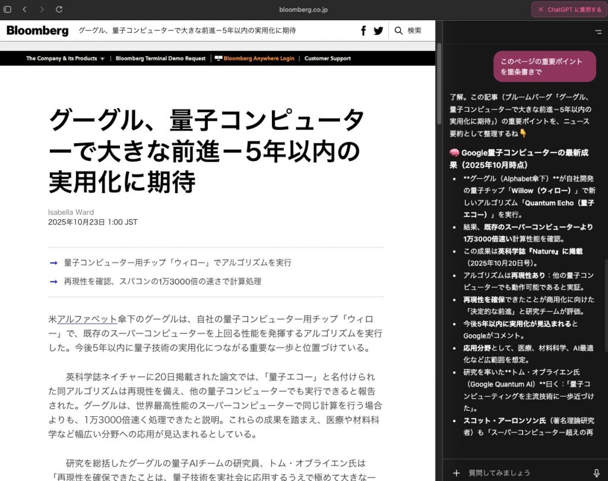The image size is (608, 481).
Task: Close the ChatGPT sidebar toggle button
Action: [x=569, y=10]
